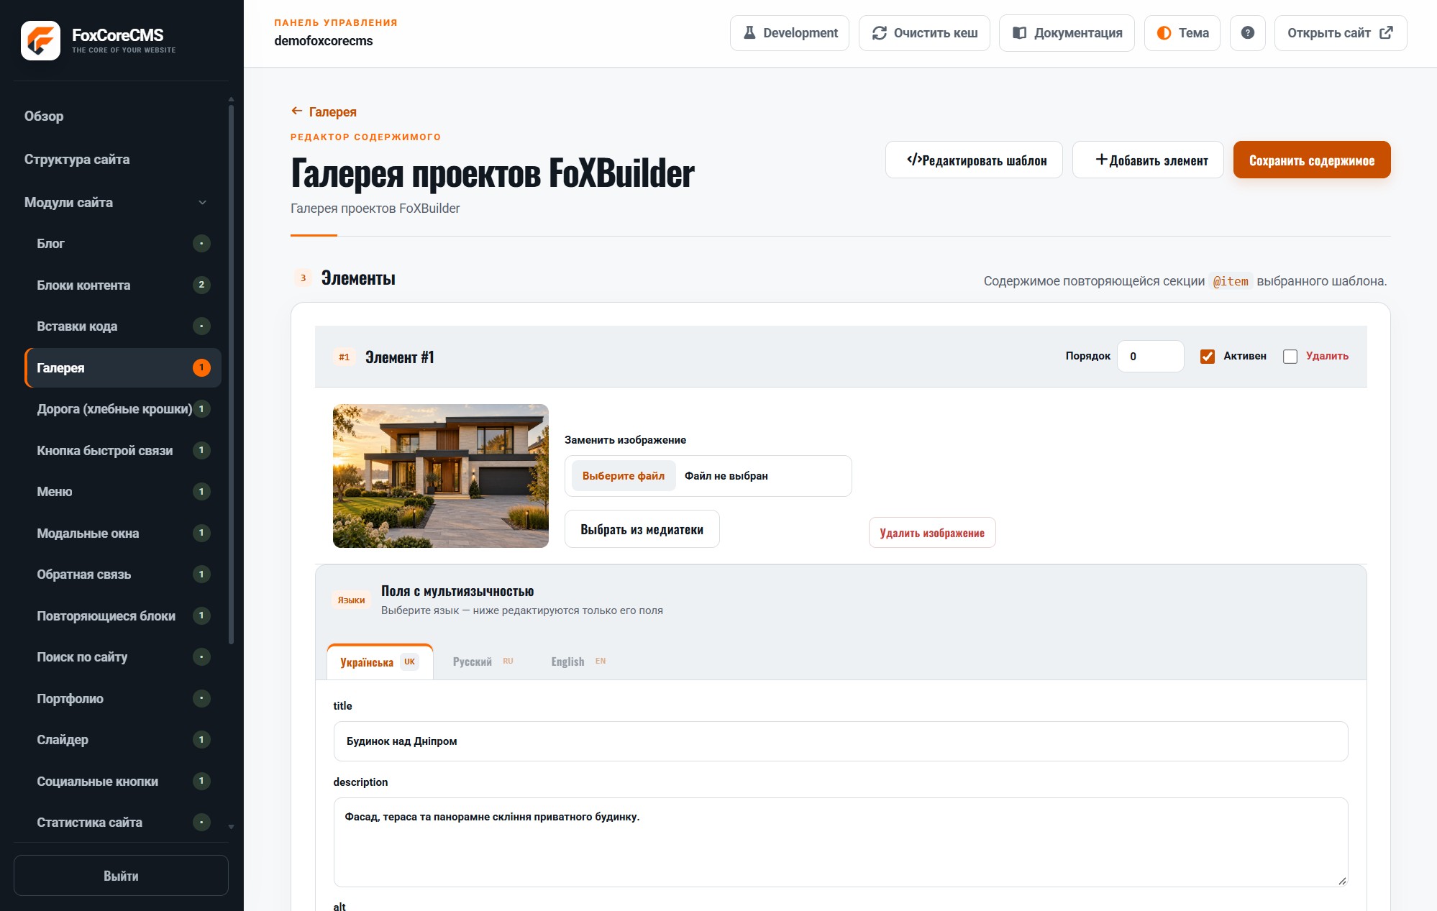Click the Добавить элемент button
This screenshot has width=1437, height=911.
(x=1148, y=160)
